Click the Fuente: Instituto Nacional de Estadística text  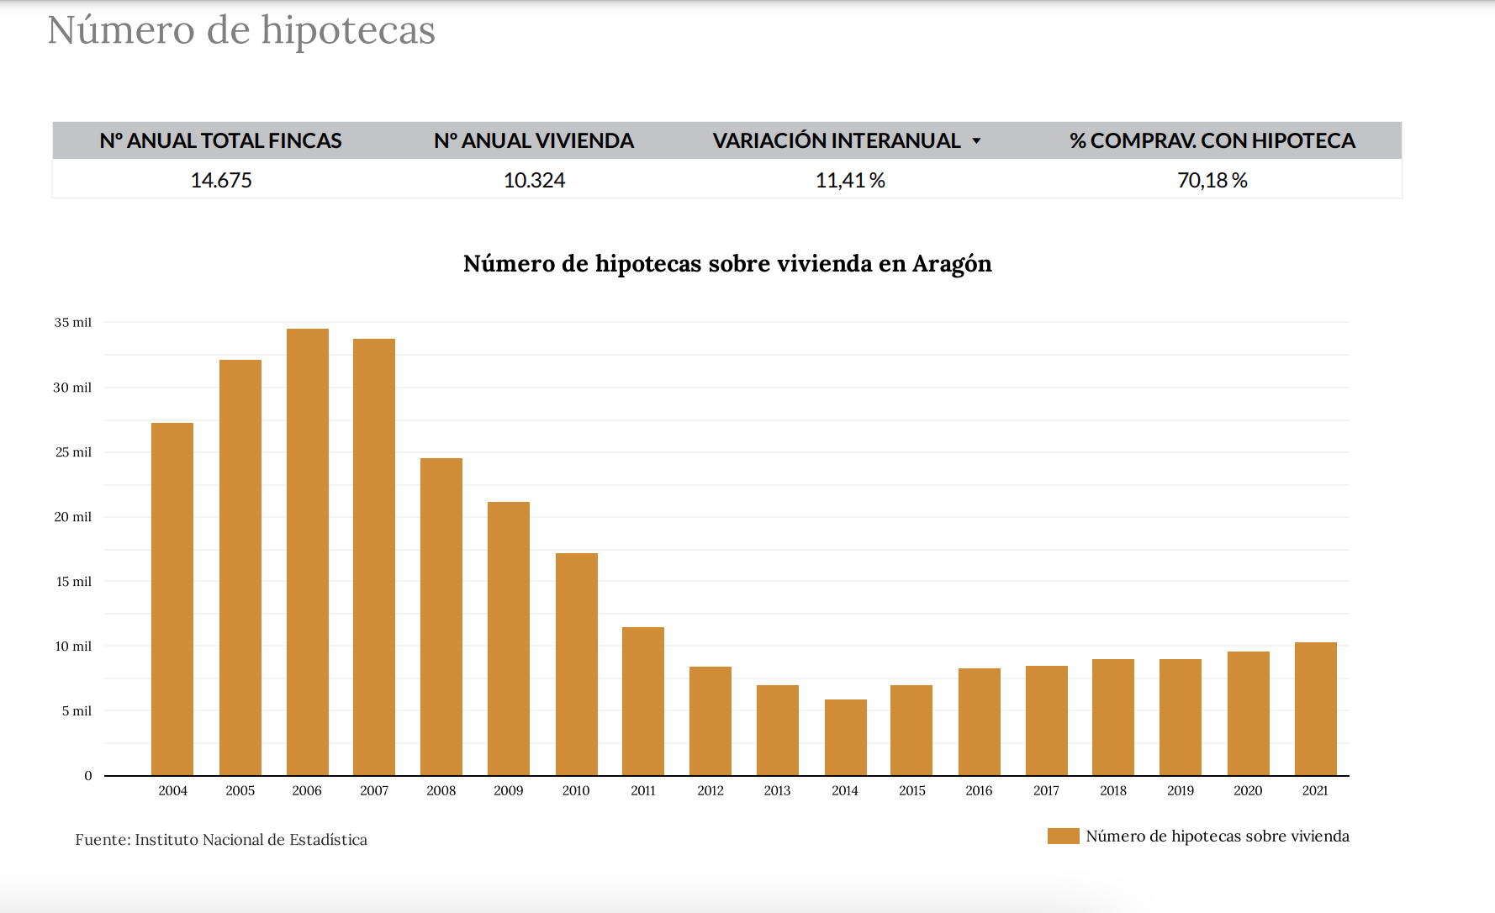pos(221,840)
